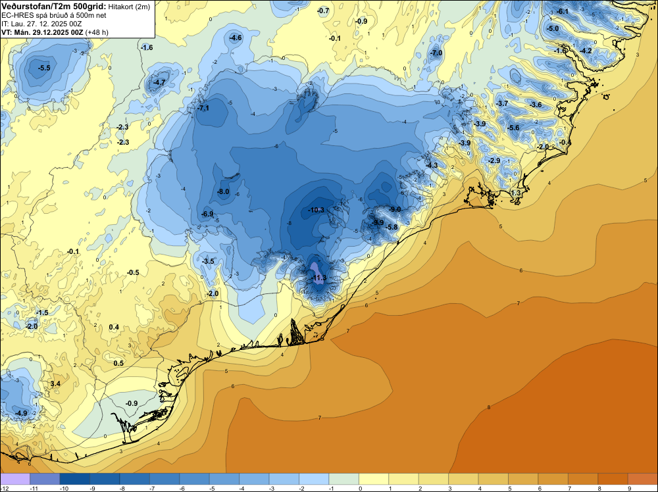This screenshot has width=658, height=492.
Task: Click legend swatch between 6 and 7
Action: click(553, 479)
